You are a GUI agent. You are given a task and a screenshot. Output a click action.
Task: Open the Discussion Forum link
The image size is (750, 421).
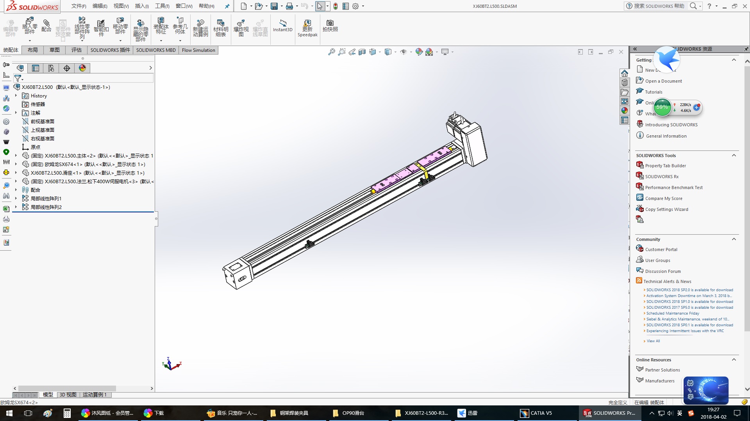pos(662,271)
